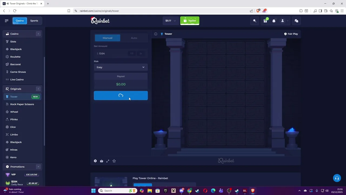Viewport: 346px width, 195px height.
Task: Select Manual betting mode
Action: 107,38
